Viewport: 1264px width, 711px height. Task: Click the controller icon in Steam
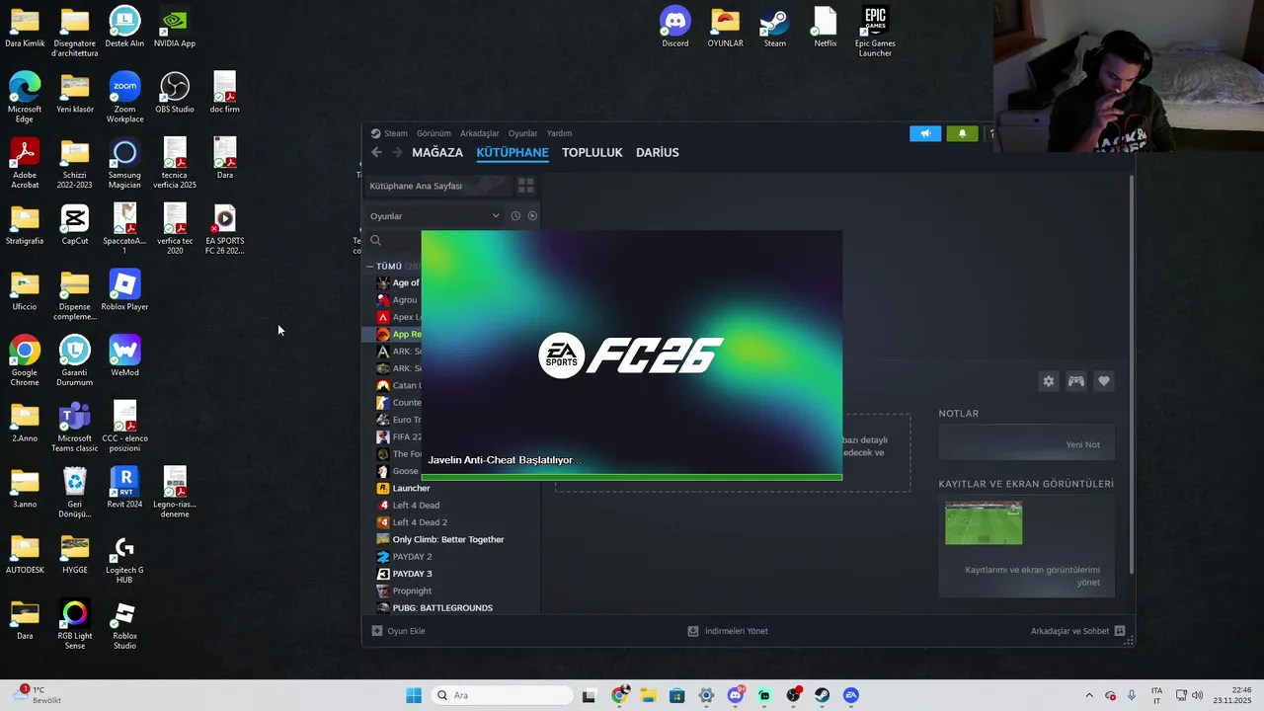1076,381
